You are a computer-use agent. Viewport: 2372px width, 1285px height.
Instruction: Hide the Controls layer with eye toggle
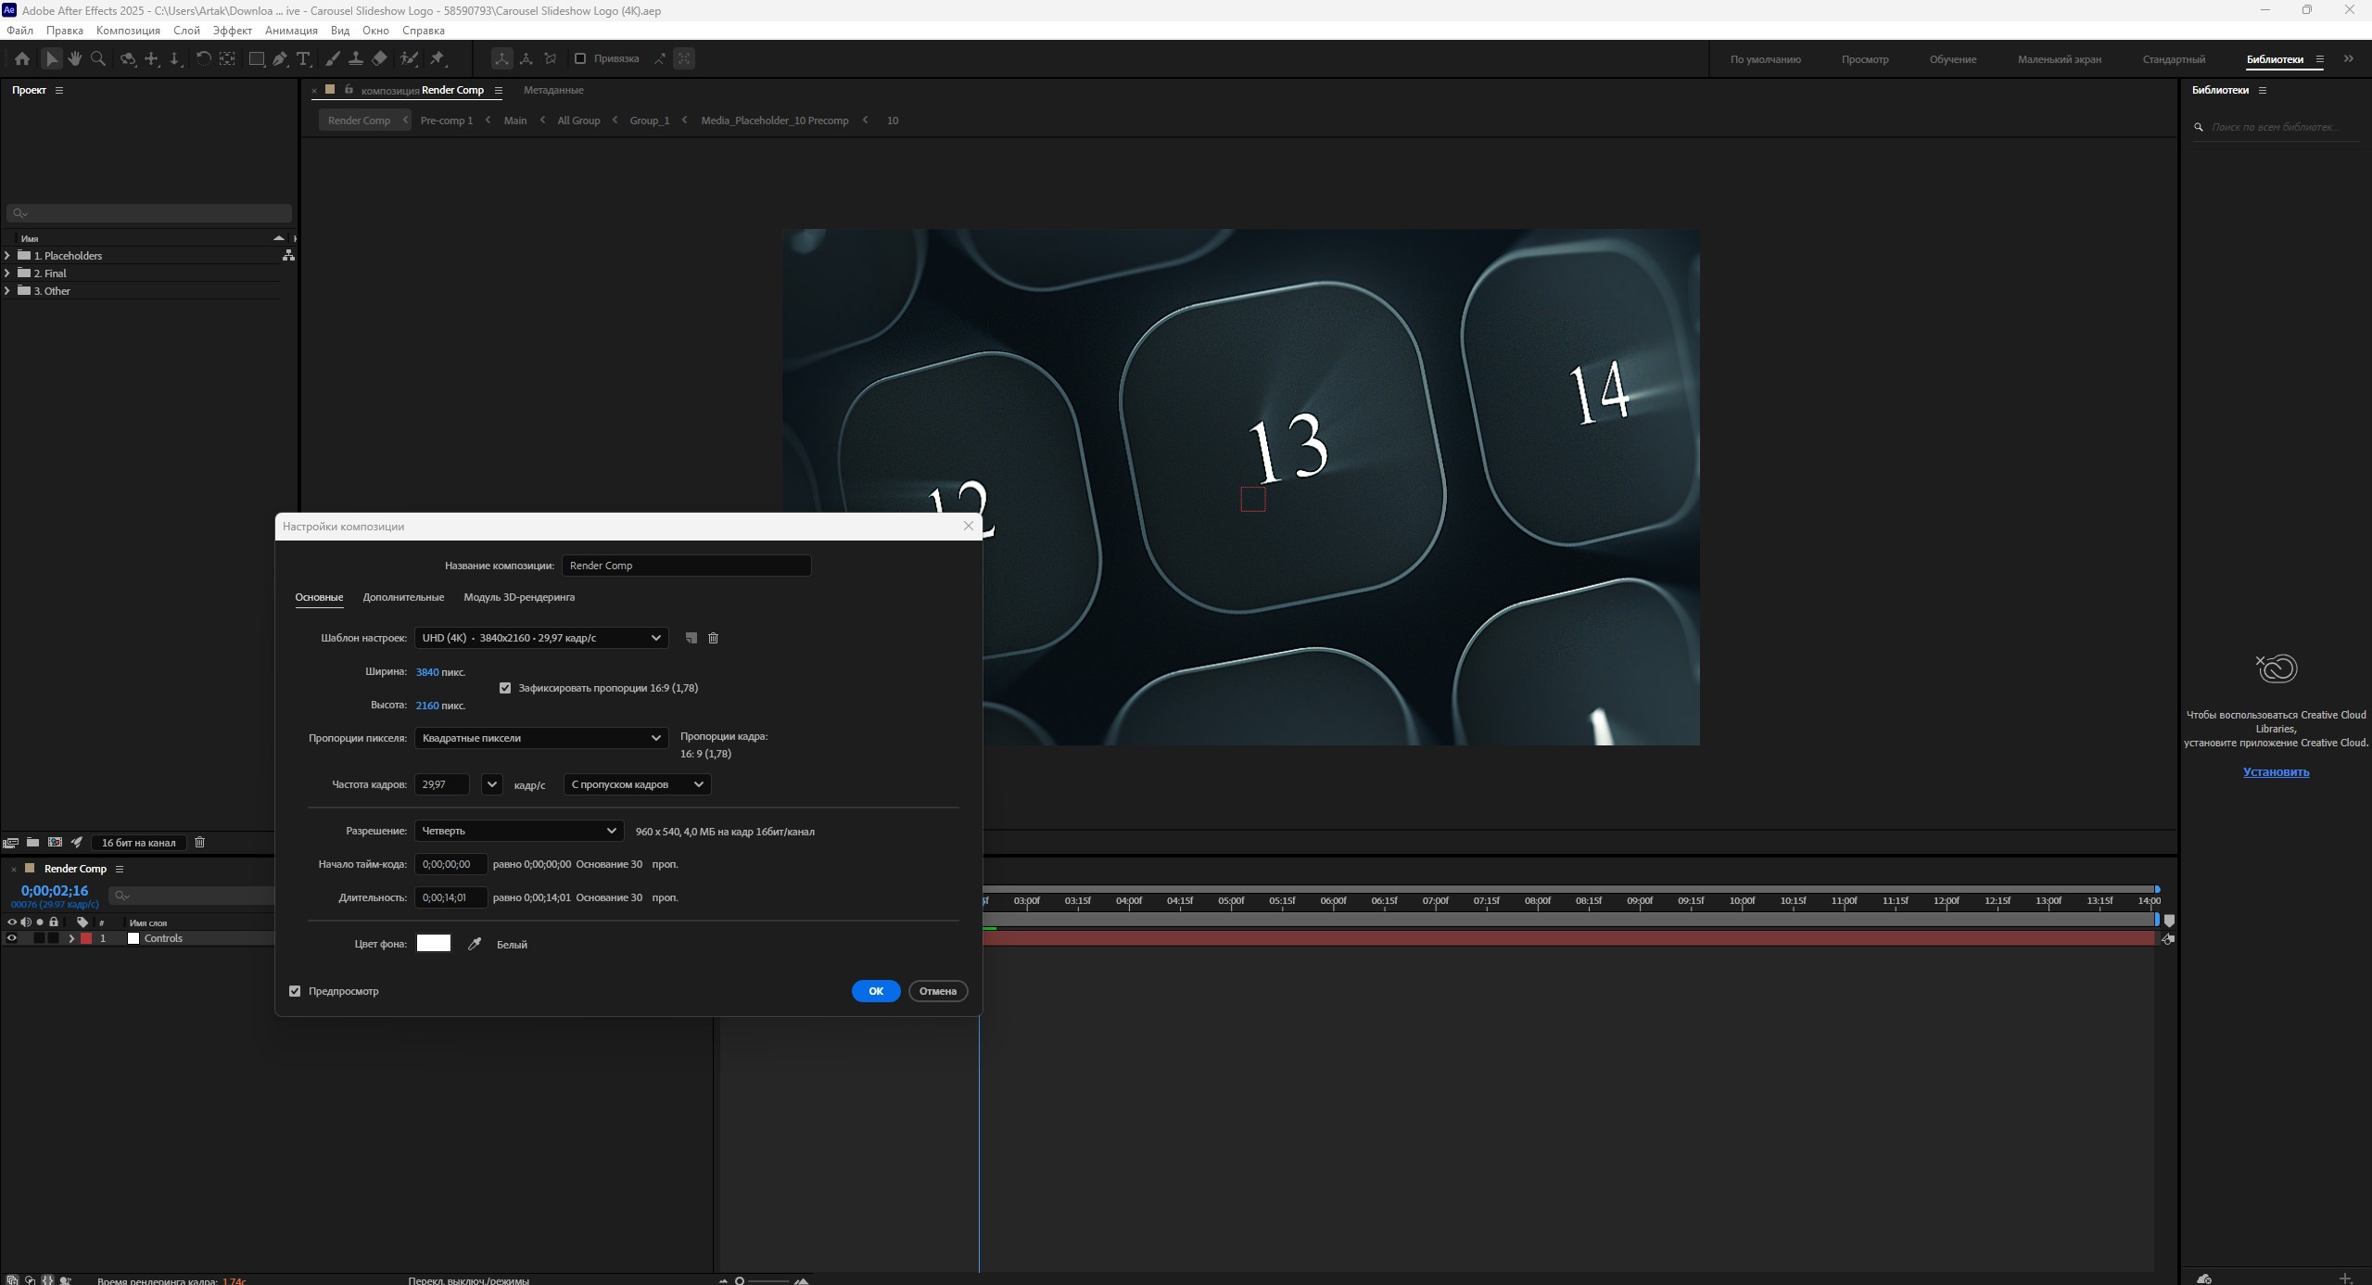click(12, 938)
